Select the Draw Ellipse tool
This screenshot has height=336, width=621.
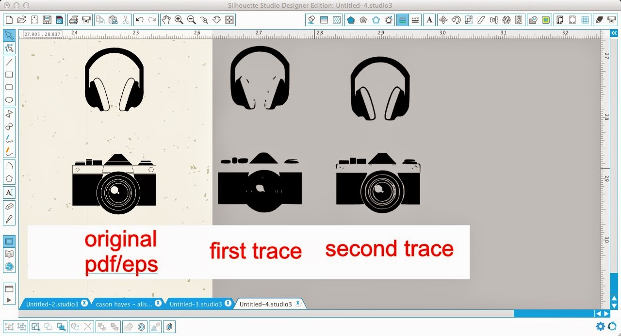9,99
